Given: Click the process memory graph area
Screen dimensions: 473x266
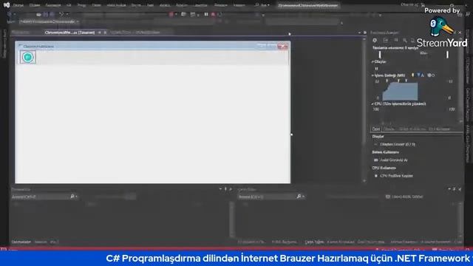Looking at the screenshot, I should click(x=400, y=92).
